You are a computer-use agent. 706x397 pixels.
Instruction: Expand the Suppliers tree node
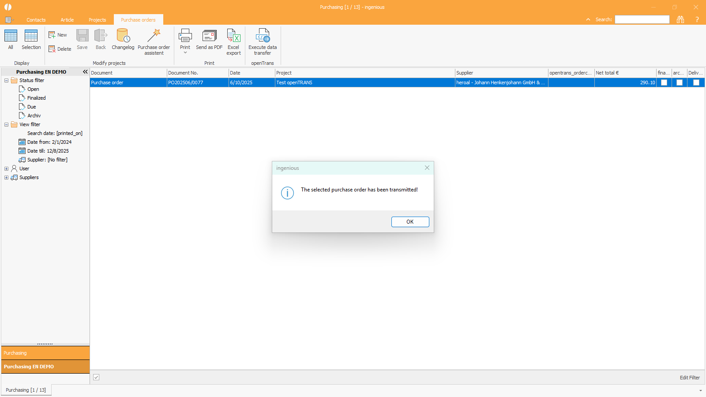pos(6,177)
